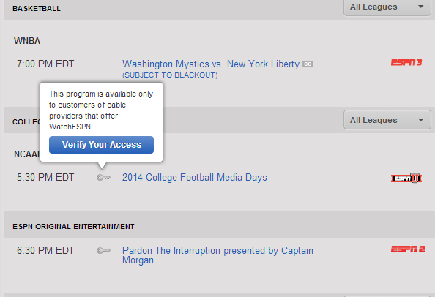The width and height of the screenshot is (435, 297).
Task: Open Washington Mystics vs. New York Liberty
Action: [x=211, y=64]
